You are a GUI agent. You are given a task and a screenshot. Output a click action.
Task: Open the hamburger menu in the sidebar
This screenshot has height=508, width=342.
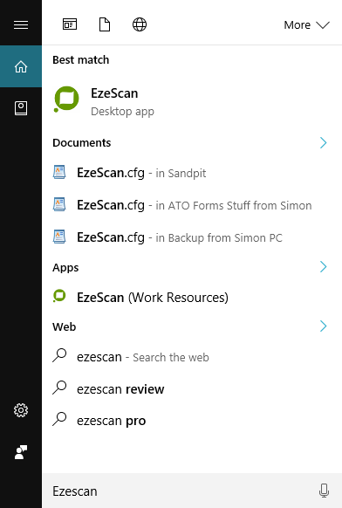21,25
